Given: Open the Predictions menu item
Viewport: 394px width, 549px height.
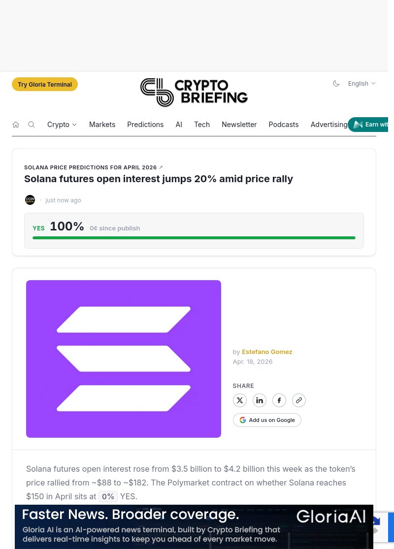Looking at the screenshot, I should tap(145, 125).
